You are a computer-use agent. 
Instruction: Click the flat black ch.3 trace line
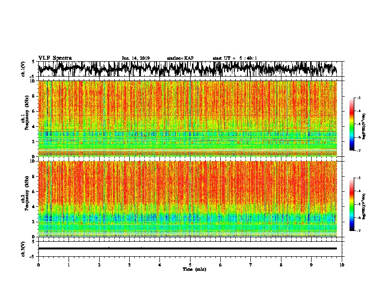188,248
